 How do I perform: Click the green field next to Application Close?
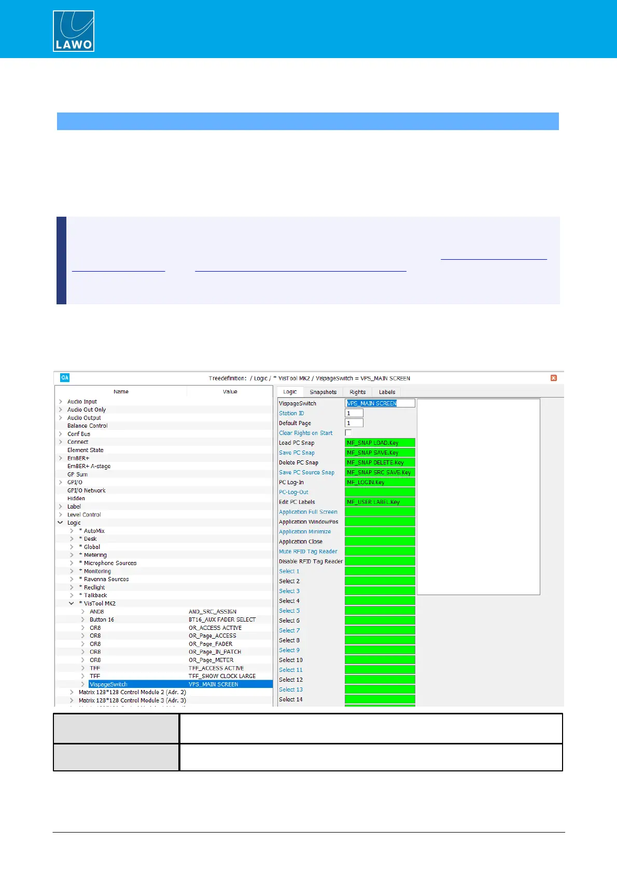click(x=380, y=542)
